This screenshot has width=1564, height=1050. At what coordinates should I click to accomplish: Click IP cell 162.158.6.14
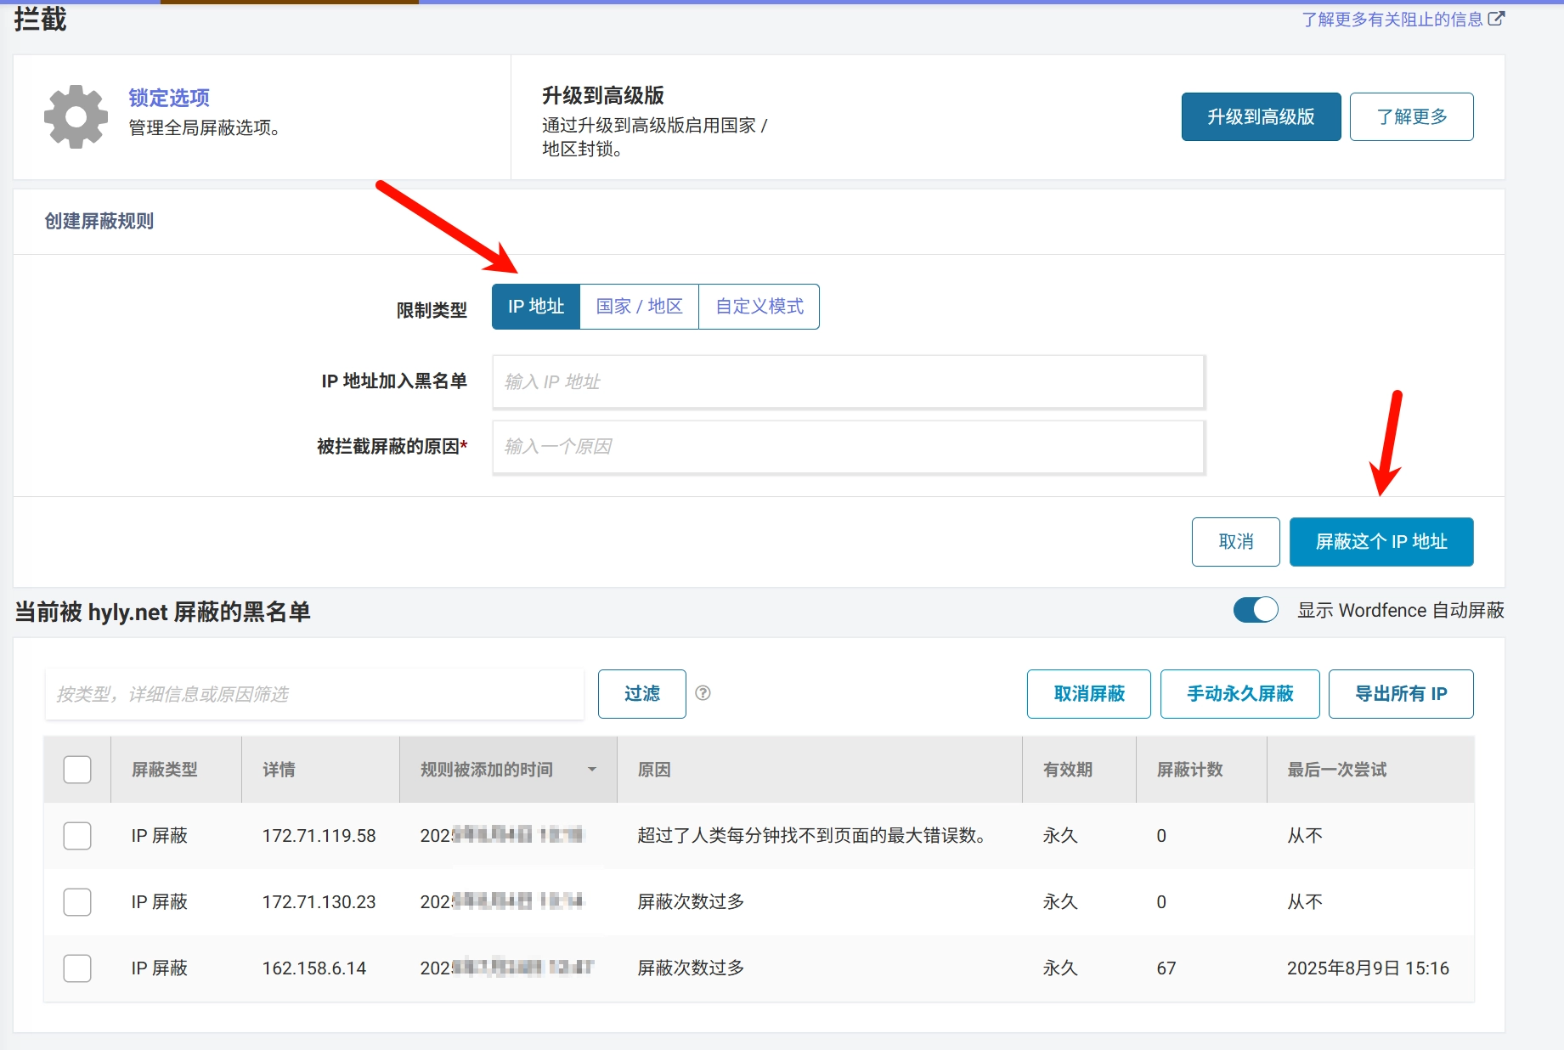coord(313,968)
